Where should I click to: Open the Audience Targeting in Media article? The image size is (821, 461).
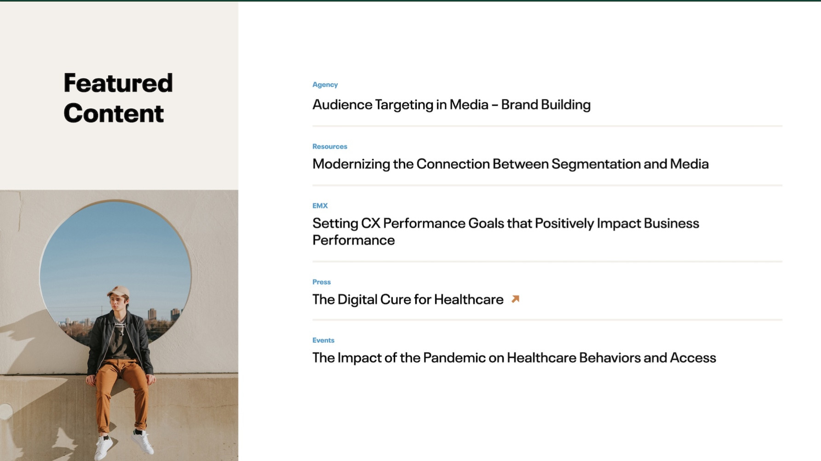click(x=451, y=105)
